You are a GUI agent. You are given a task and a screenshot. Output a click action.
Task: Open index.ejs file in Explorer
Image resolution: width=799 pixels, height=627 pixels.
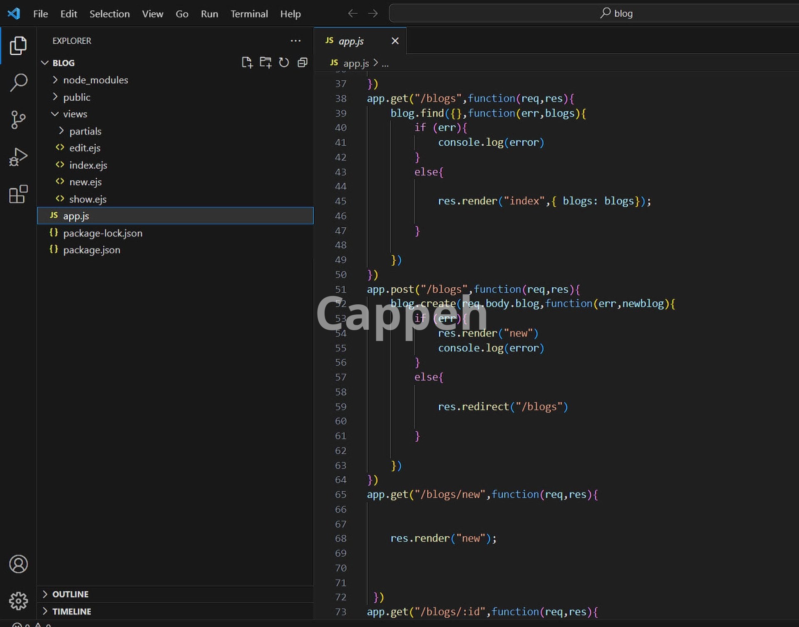[88, 165]
